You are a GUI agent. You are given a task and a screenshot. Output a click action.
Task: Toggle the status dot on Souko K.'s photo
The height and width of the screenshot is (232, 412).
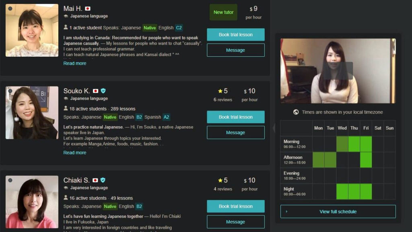[x=10, y=91]
